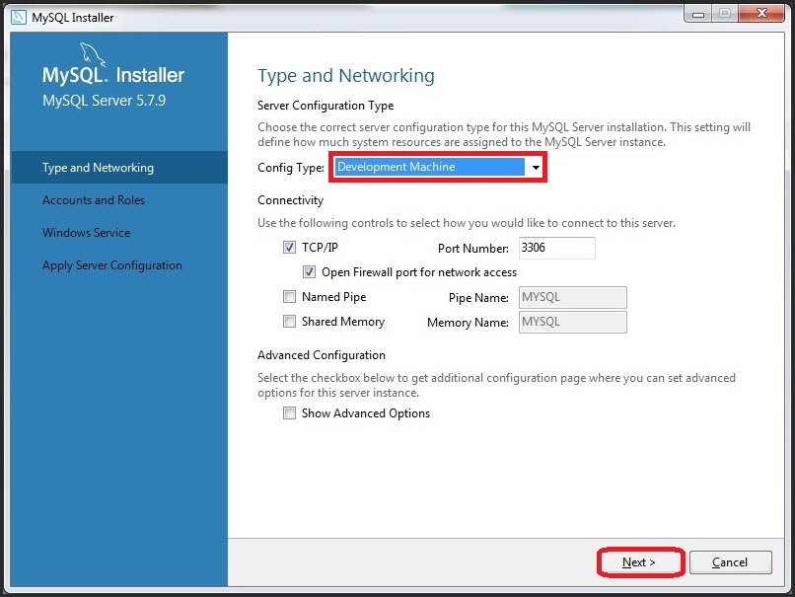Select the Development Machine combo box
This screenshot has width=795, height=597.
438,167
